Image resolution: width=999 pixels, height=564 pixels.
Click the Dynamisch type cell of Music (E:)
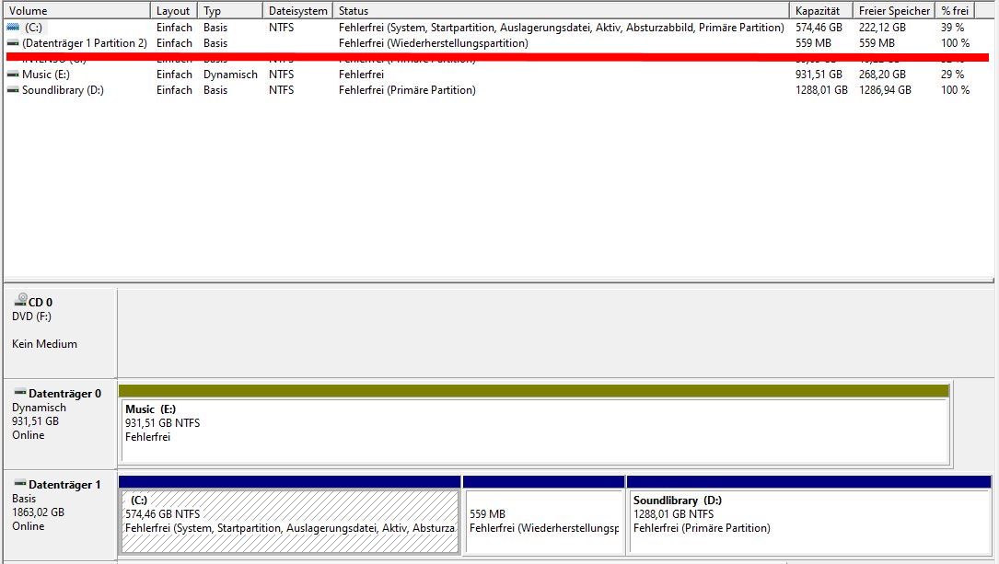[230, 75]
